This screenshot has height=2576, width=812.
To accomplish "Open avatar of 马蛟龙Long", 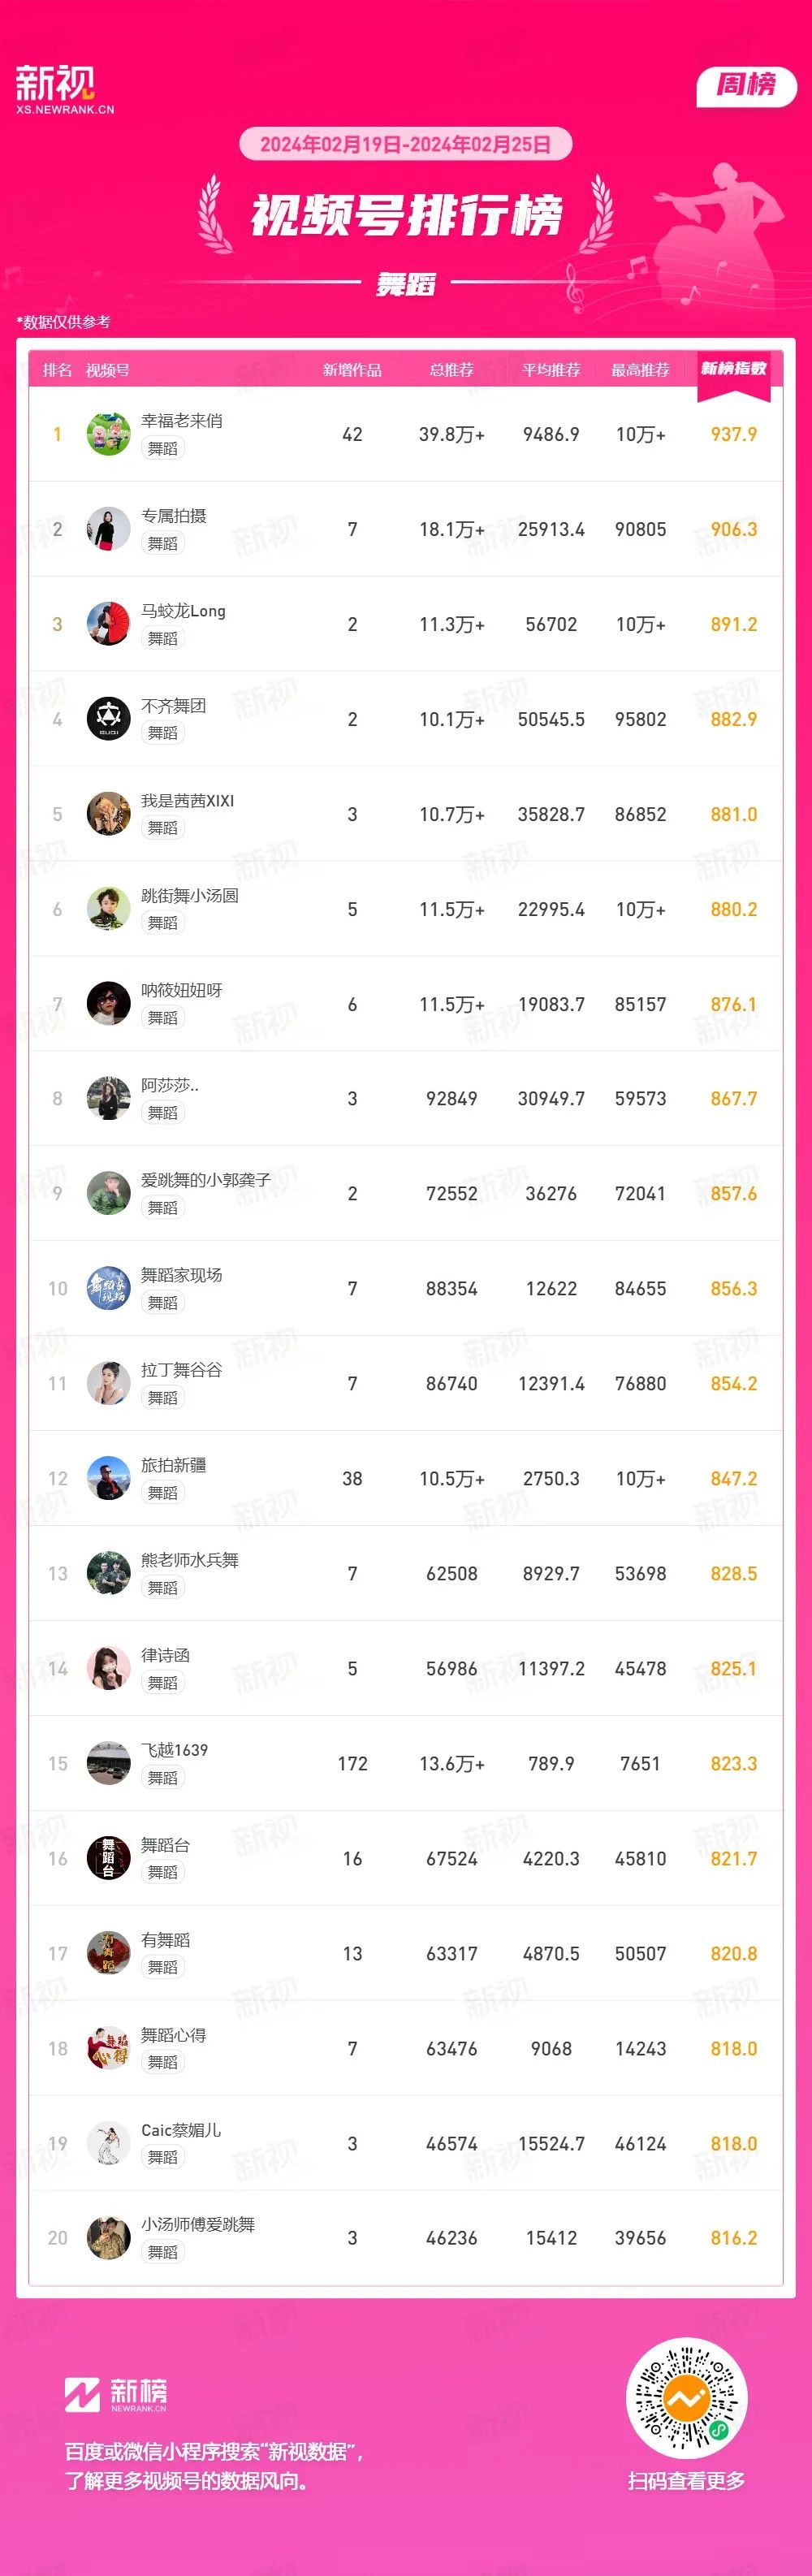I will click(108, 624).
